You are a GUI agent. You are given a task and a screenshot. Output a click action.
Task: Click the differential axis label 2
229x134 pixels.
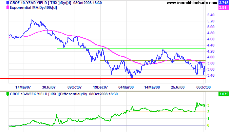208,112
